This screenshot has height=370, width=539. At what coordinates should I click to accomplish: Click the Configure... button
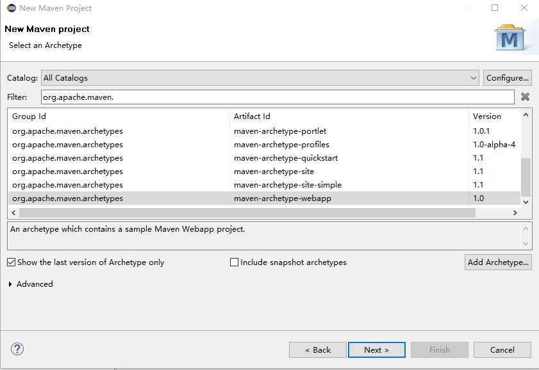(508, 78)
